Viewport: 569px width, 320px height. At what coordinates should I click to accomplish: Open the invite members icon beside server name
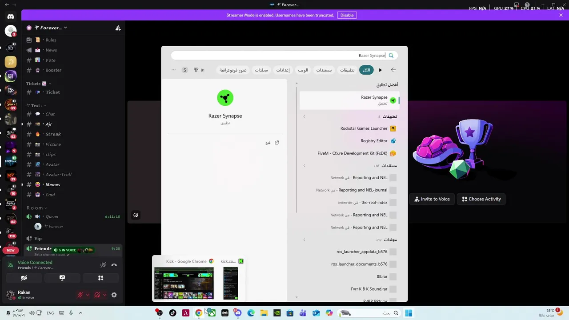118,28
